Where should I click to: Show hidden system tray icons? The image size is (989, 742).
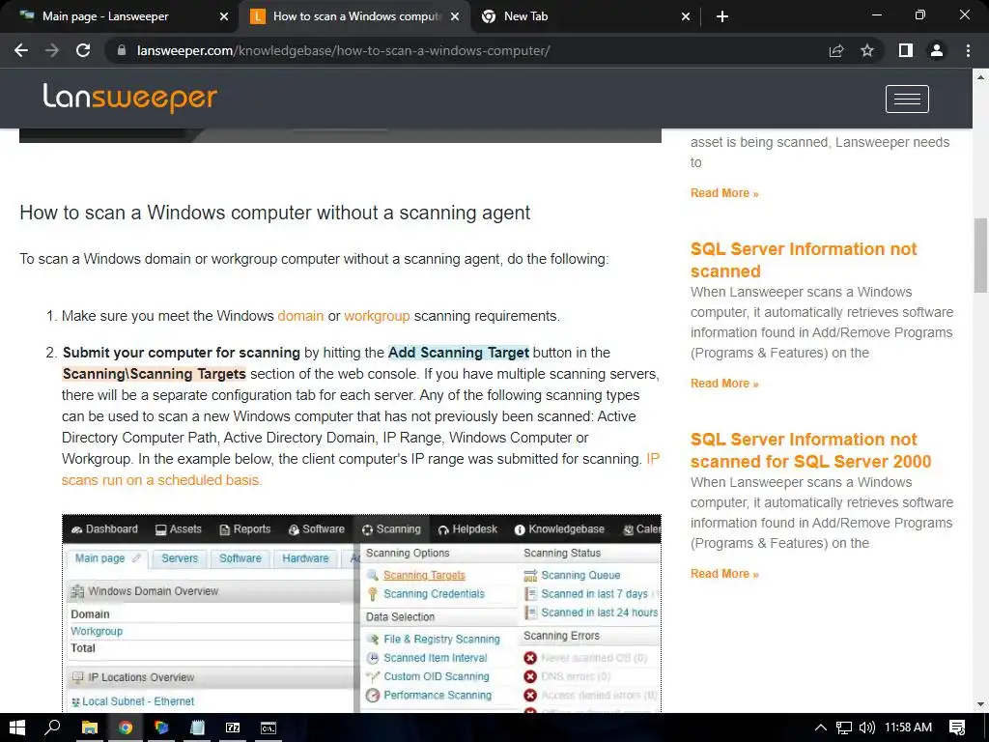pyautogui.click(x=821, y=728)
